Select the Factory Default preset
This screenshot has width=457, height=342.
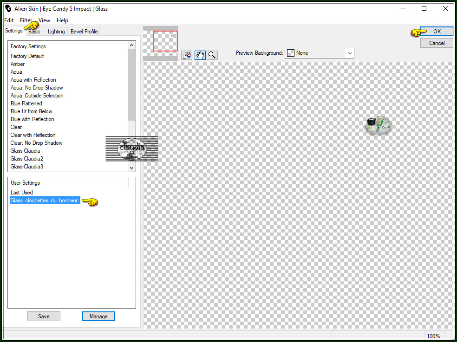[x=27, y=56]
